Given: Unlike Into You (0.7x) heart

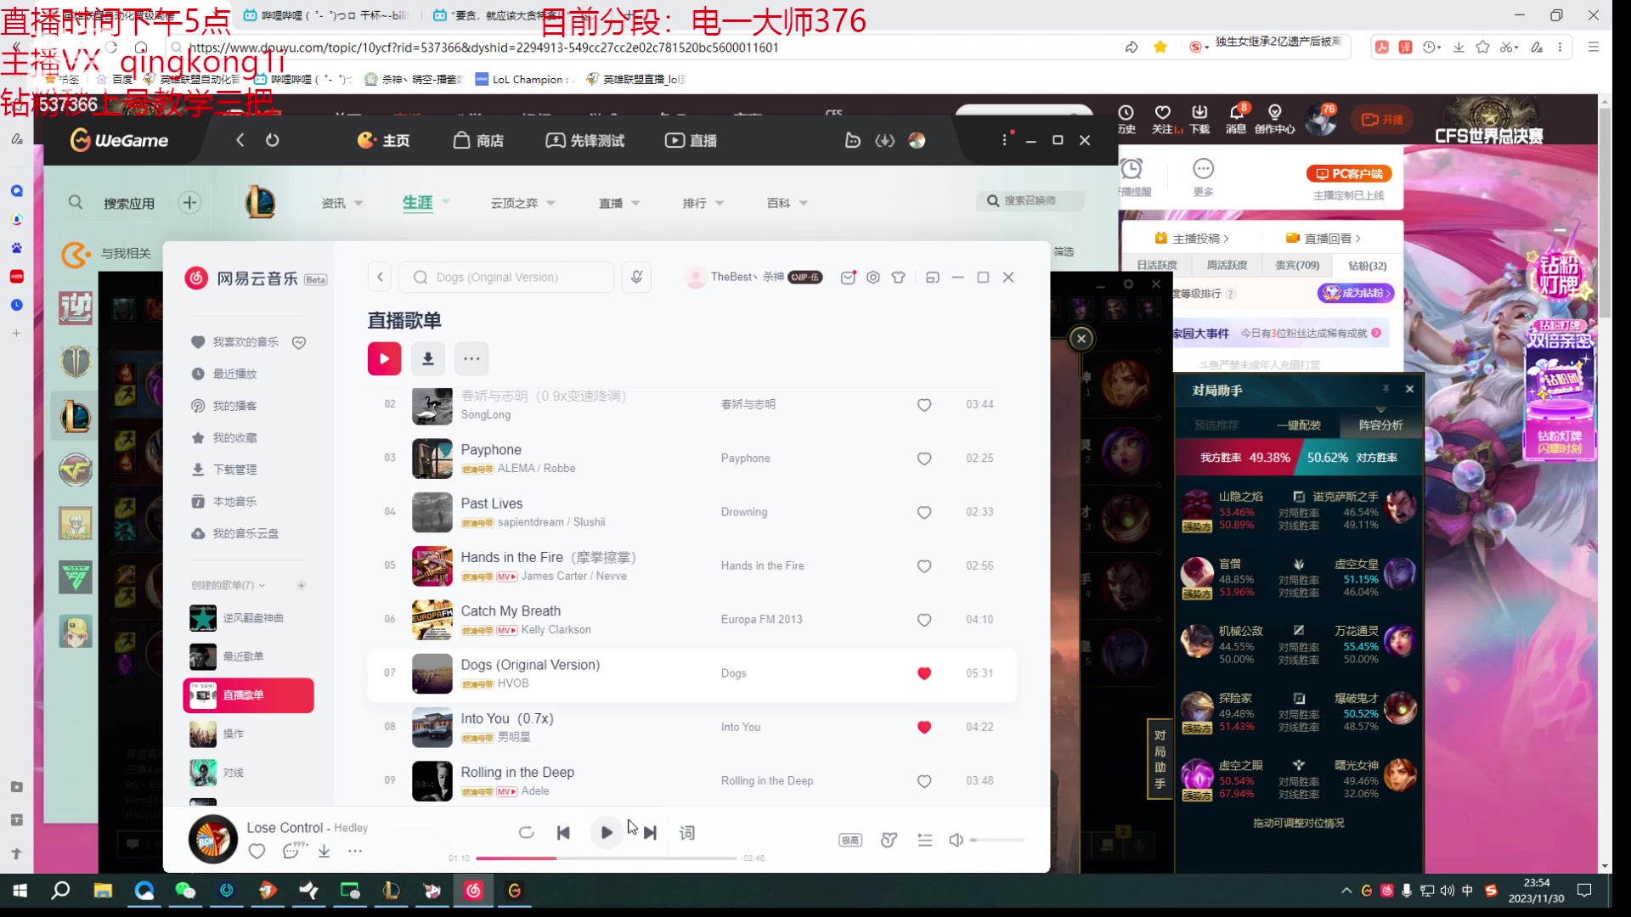Looking at the screenshot, I should pyautogui.click(x=924, y=728).
